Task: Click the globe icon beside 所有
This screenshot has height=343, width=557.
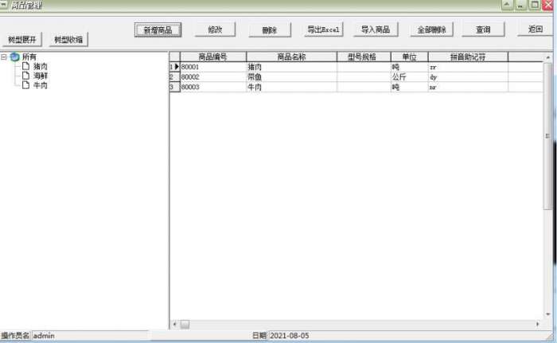Action: pos(14,57)
